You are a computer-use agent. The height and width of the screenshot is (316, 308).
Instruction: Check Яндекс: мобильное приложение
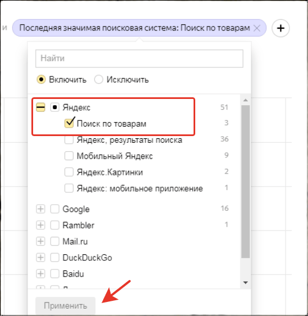tap(69, 188)
